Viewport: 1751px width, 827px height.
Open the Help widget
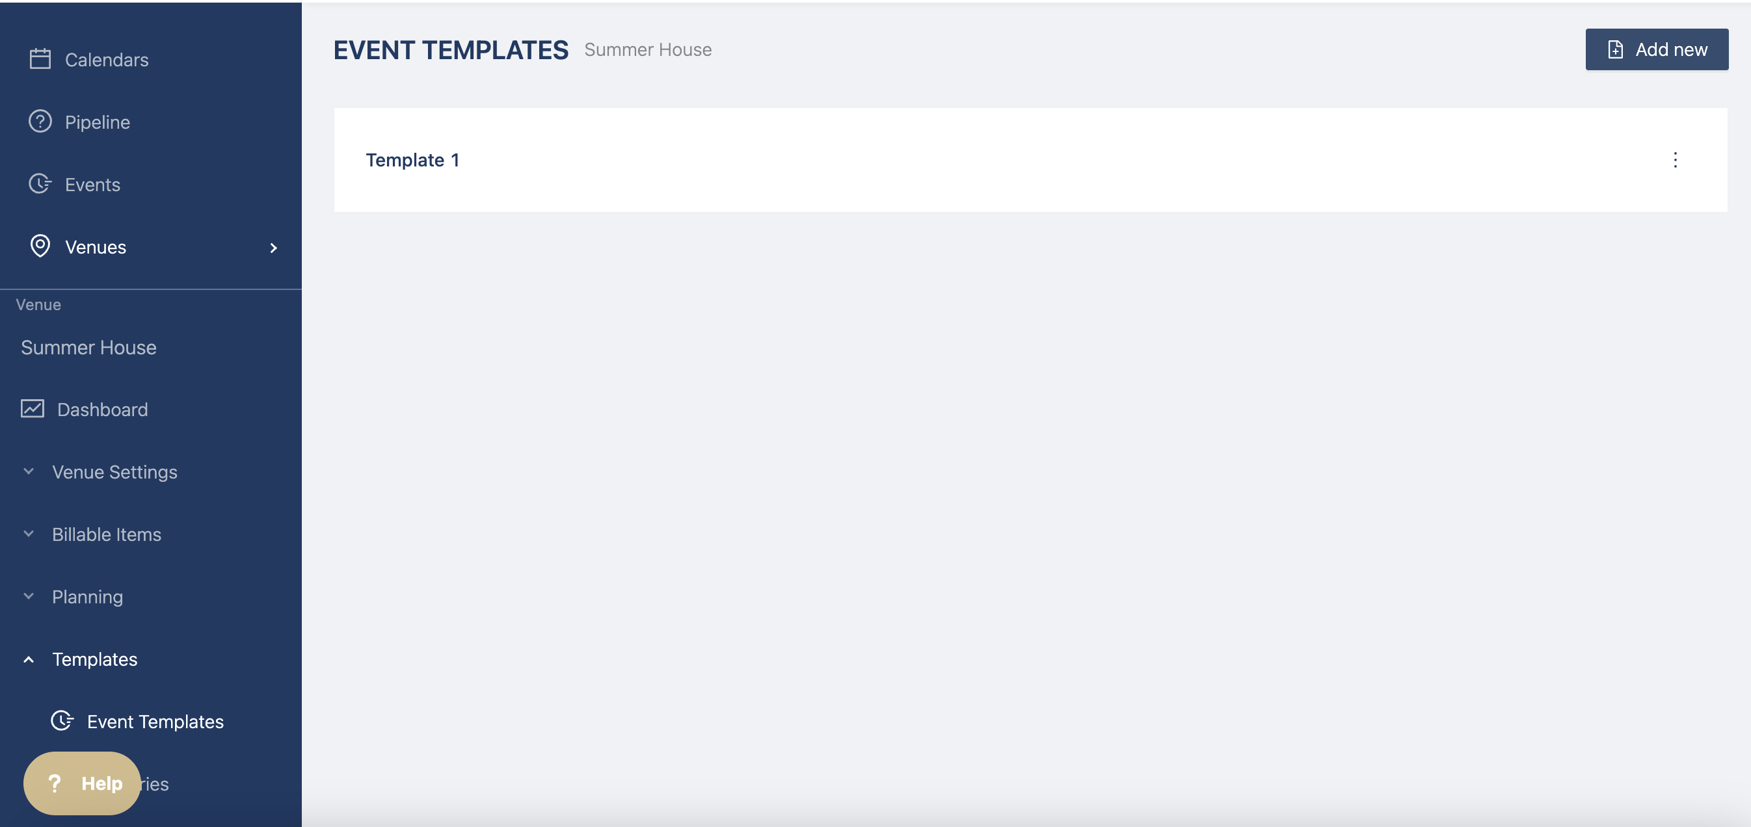[x=82, y=783]
